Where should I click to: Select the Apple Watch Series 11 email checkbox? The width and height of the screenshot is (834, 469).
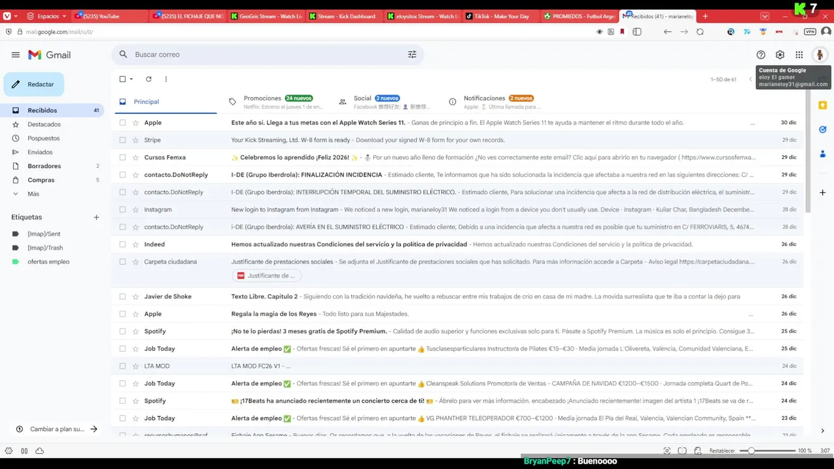[x=122, y=122]
